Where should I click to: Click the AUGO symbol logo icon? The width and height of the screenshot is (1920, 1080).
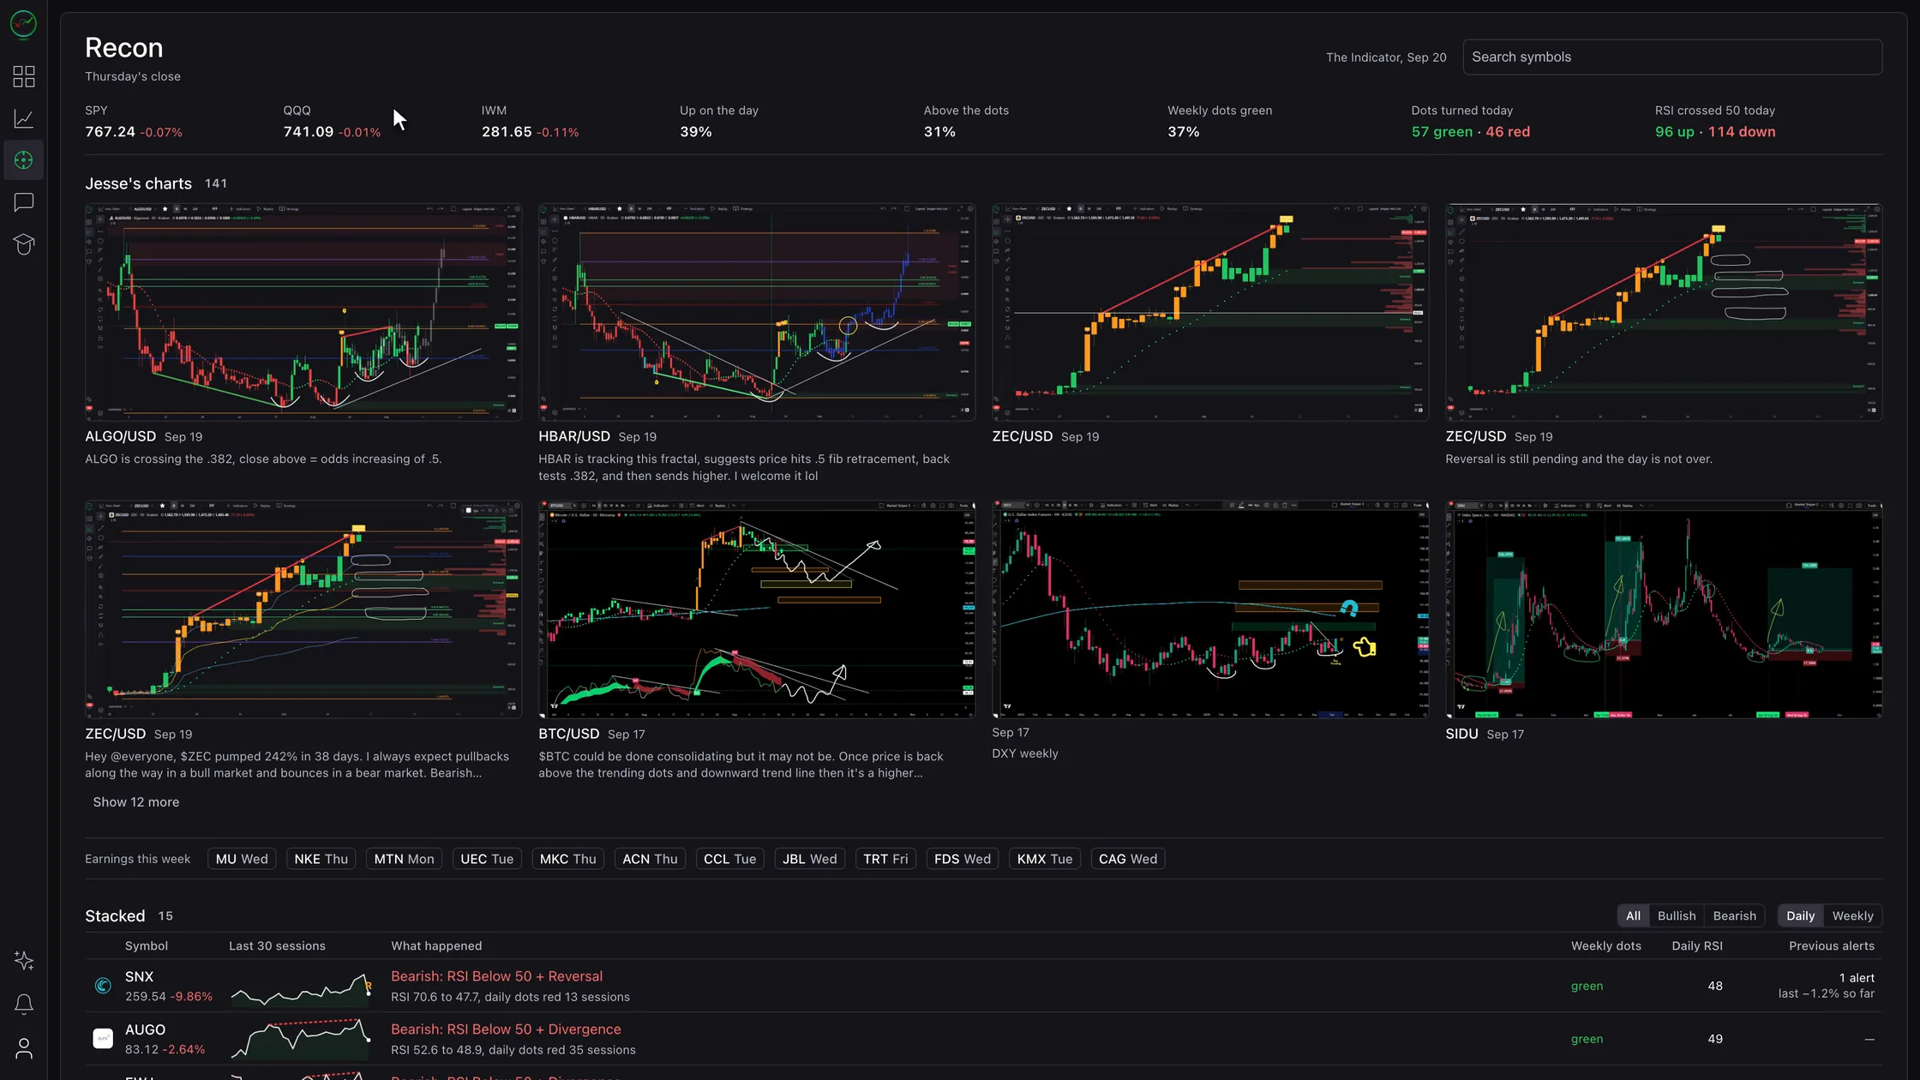coord(103,1039)
